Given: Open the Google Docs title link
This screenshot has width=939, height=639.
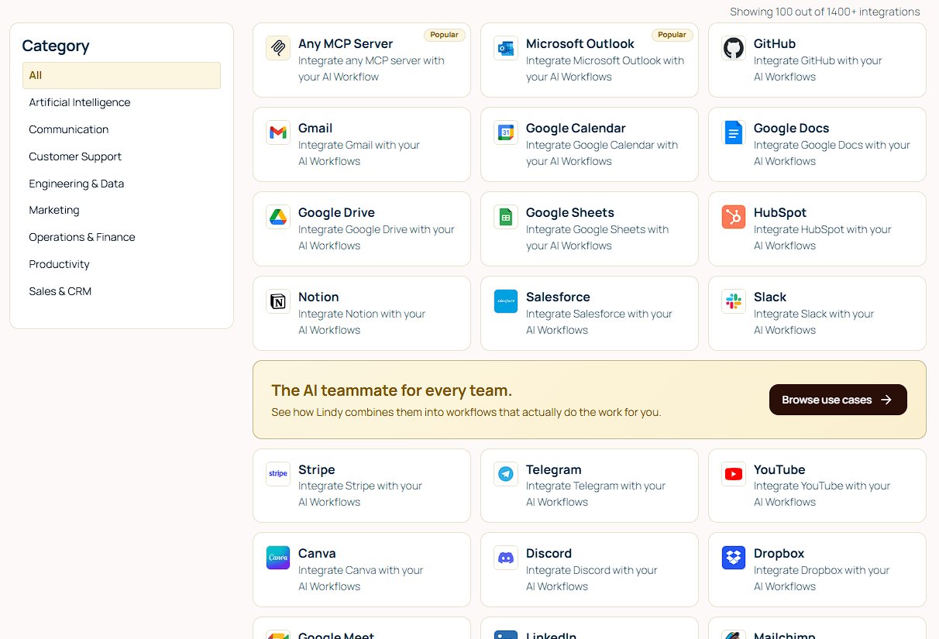Looking at the screenshot, I should coord(792,128).
